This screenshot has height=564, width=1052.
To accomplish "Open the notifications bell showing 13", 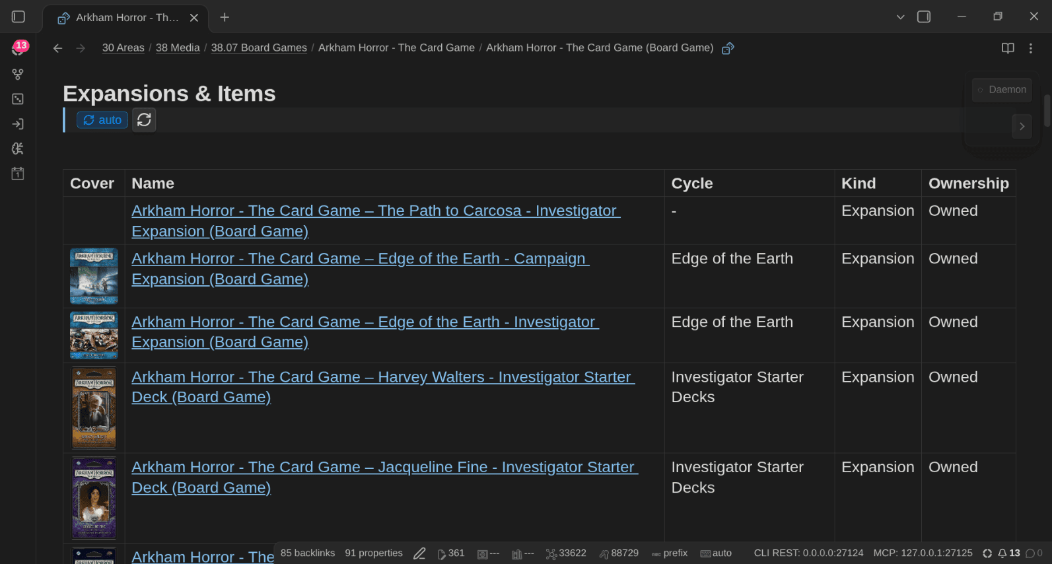I will 1009,553.
